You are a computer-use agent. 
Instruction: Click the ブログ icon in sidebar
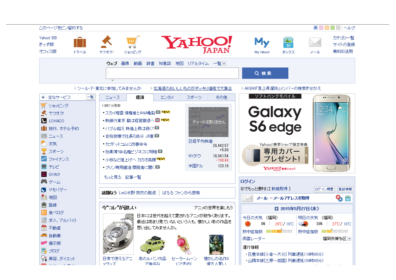click(44, 251)
